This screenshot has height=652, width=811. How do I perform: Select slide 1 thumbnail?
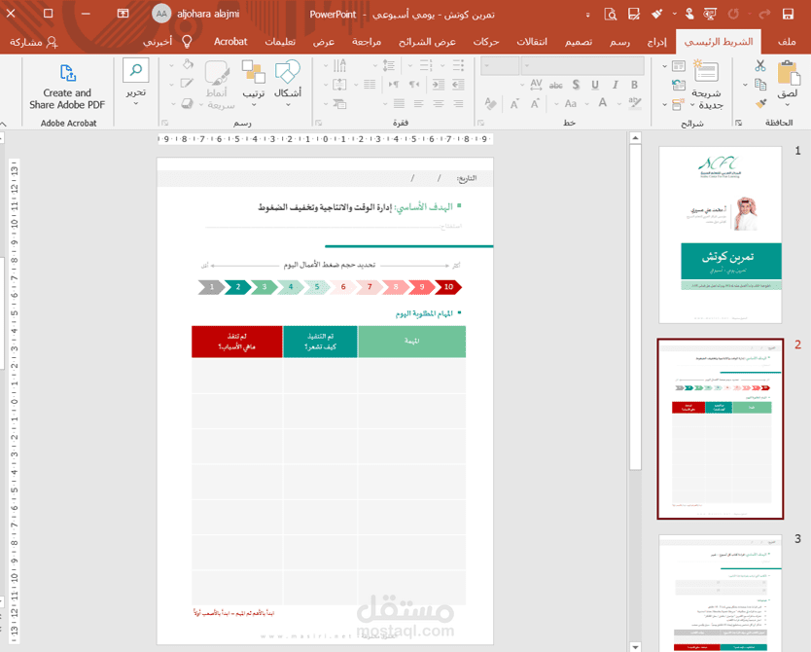720,235
